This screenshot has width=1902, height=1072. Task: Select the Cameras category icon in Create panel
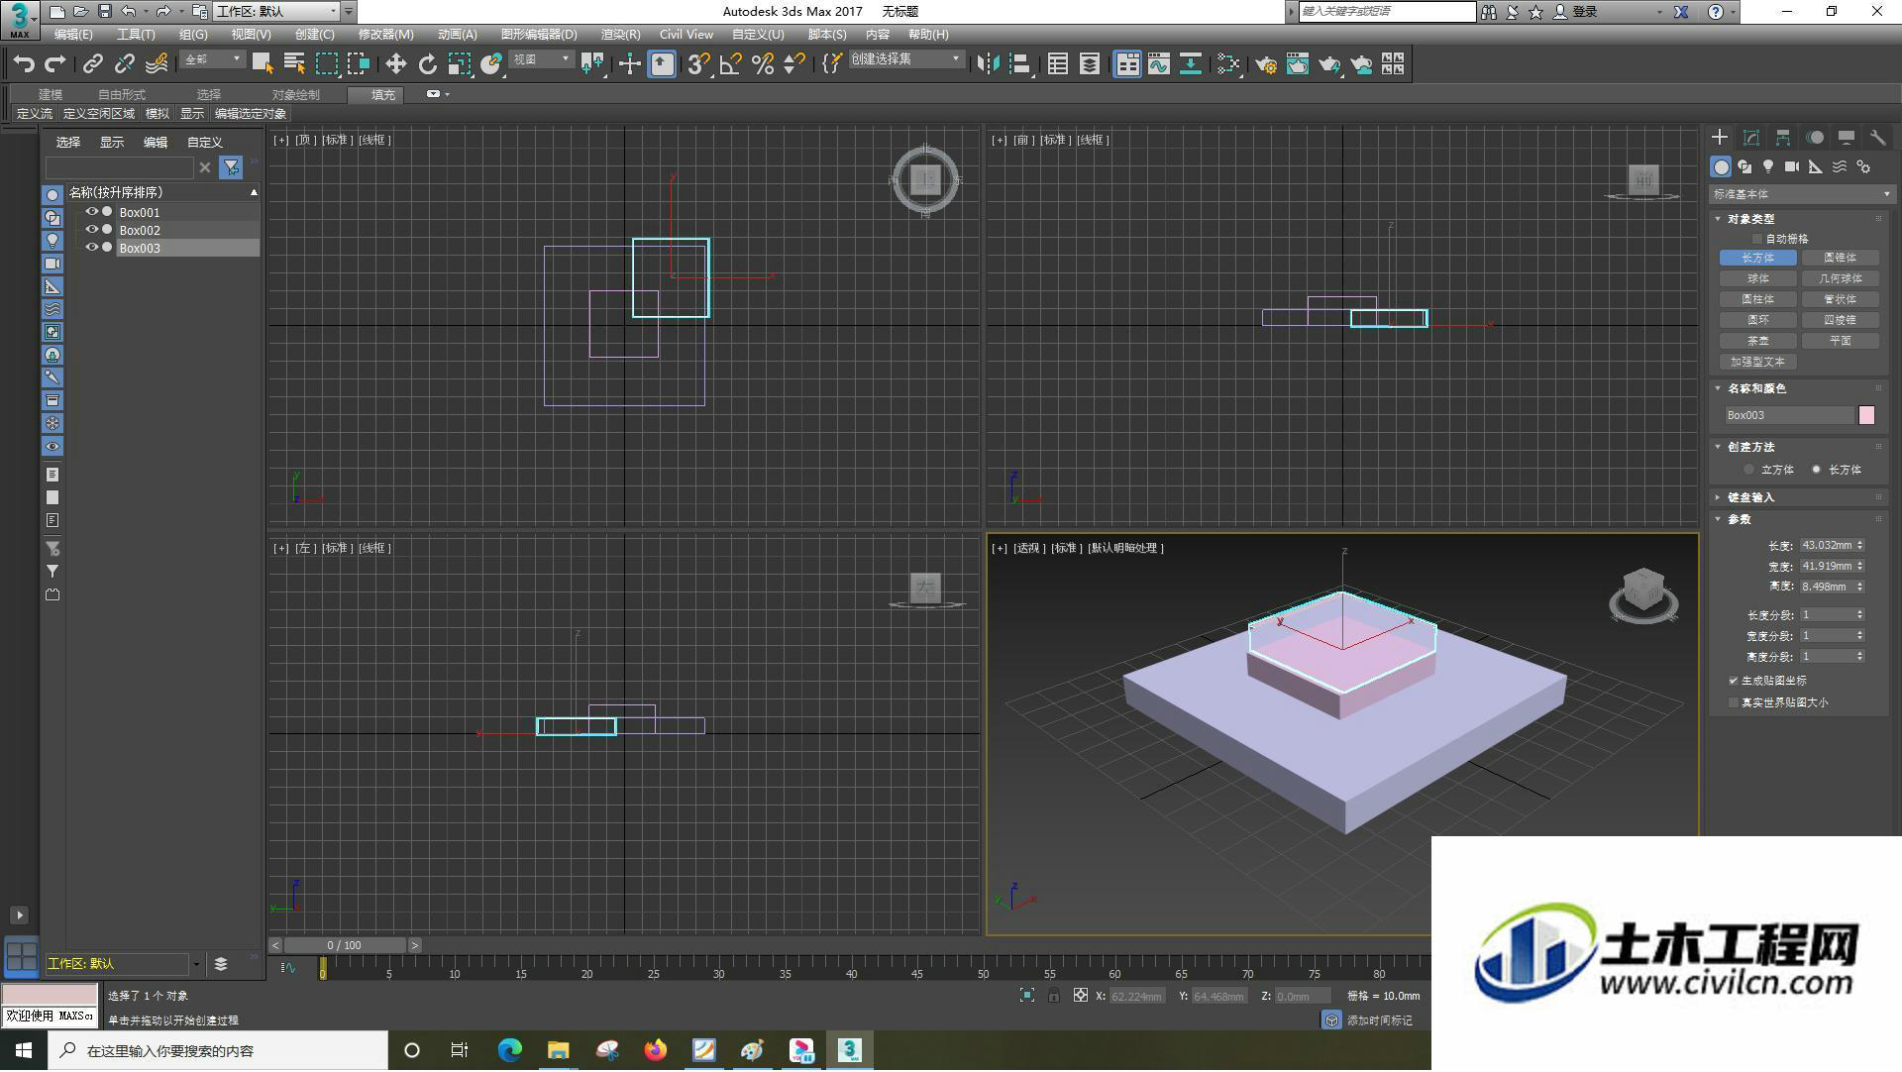[1792, 166]
